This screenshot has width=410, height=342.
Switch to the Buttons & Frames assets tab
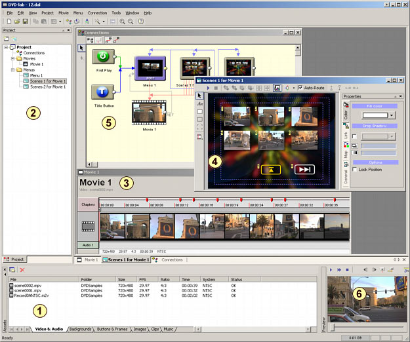[x=112, y=329]
